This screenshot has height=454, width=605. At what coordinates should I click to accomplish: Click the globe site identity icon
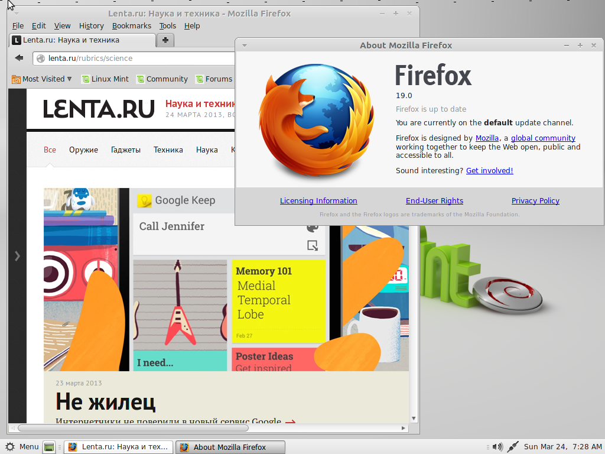41,59
